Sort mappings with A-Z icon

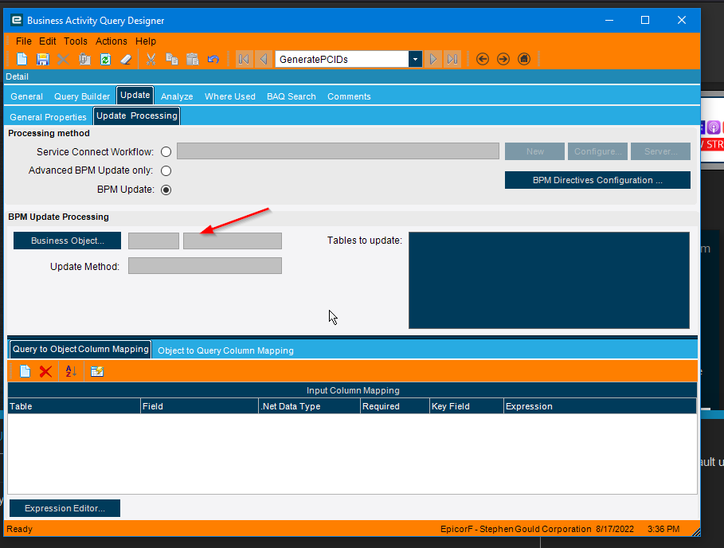(x=71, y=371)
